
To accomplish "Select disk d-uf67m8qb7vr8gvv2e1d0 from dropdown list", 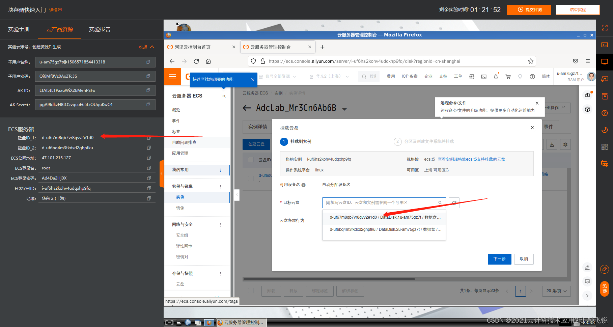I will [384, 217].
